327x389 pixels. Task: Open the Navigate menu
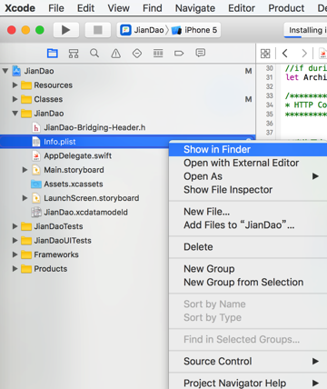[x=195, y=8]
